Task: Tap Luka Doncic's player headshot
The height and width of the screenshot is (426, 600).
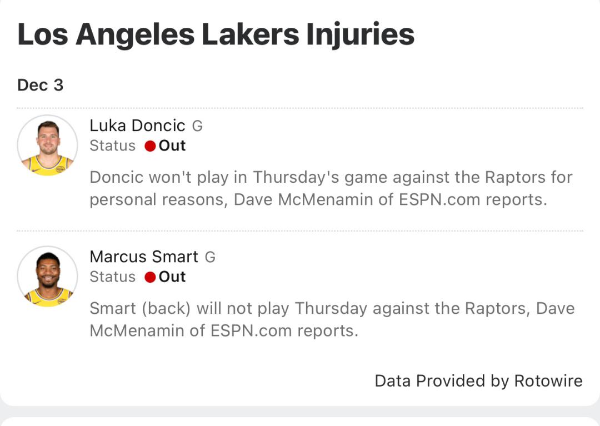Action: [x=48, y=146]
